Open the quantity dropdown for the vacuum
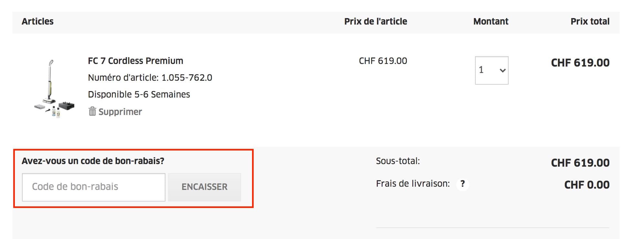The height and width of the screenshot is (239, 623). (x=491, y=70)
